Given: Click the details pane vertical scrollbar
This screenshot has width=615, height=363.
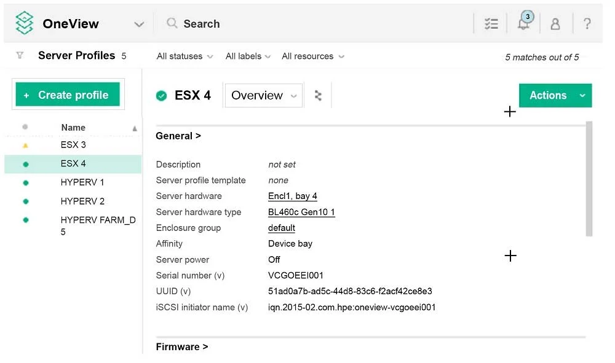Looking at the screenshot, I should (589, 179).
